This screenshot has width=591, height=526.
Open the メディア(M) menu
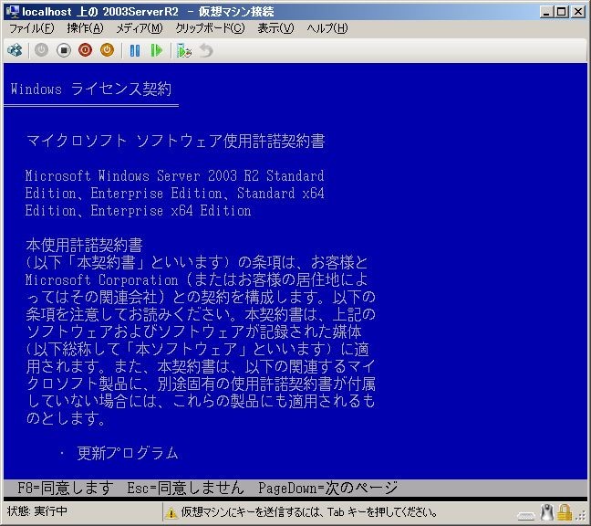pos(139,28)
